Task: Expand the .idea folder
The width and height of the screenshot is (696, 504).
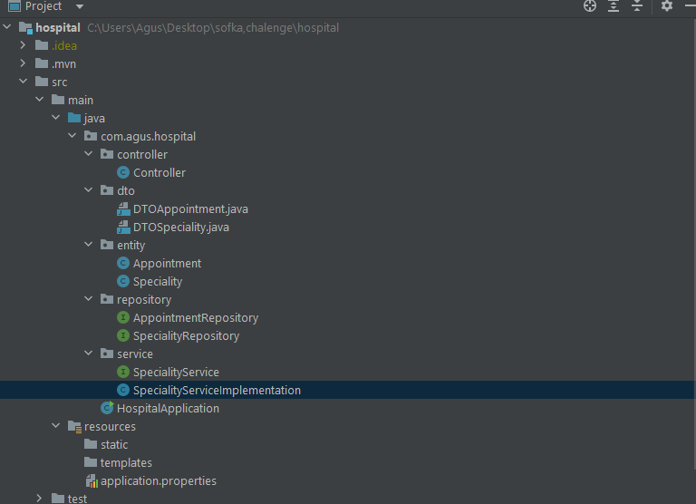Action: click(x=23, y=45)
